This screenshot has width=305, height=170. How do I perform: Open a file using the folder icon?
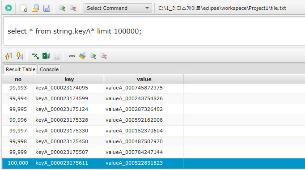(35, 8)
